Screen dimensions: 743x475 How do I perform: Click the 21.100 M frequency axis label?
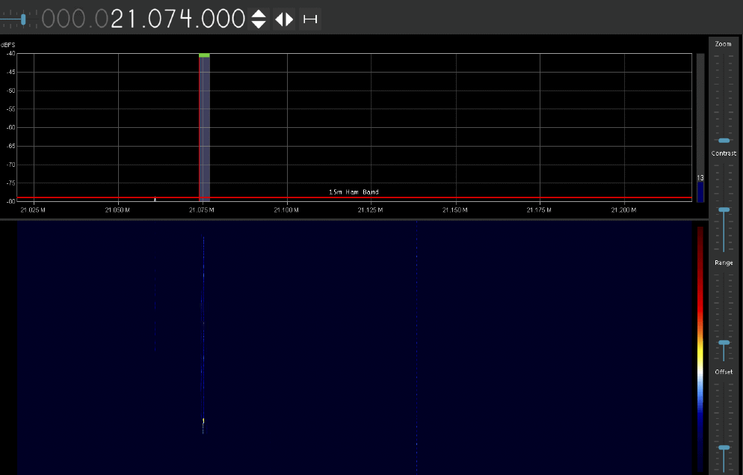286,210
